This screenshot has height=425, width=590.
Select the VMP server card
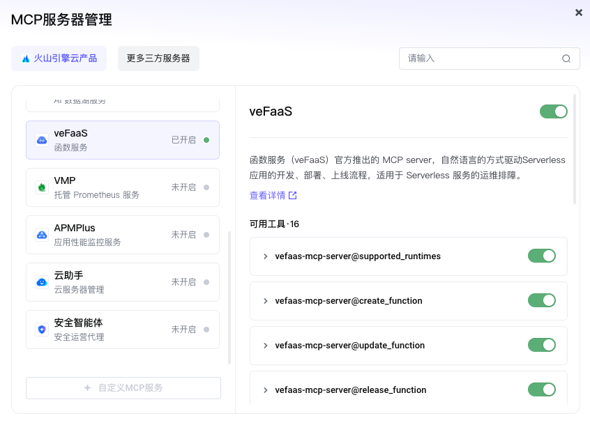(x=123, y=187)
